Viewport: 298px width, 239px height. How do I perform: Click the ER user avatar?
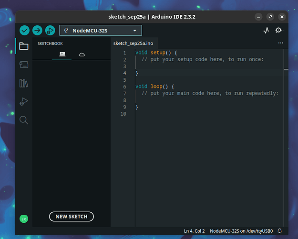(x=24, y=219)
